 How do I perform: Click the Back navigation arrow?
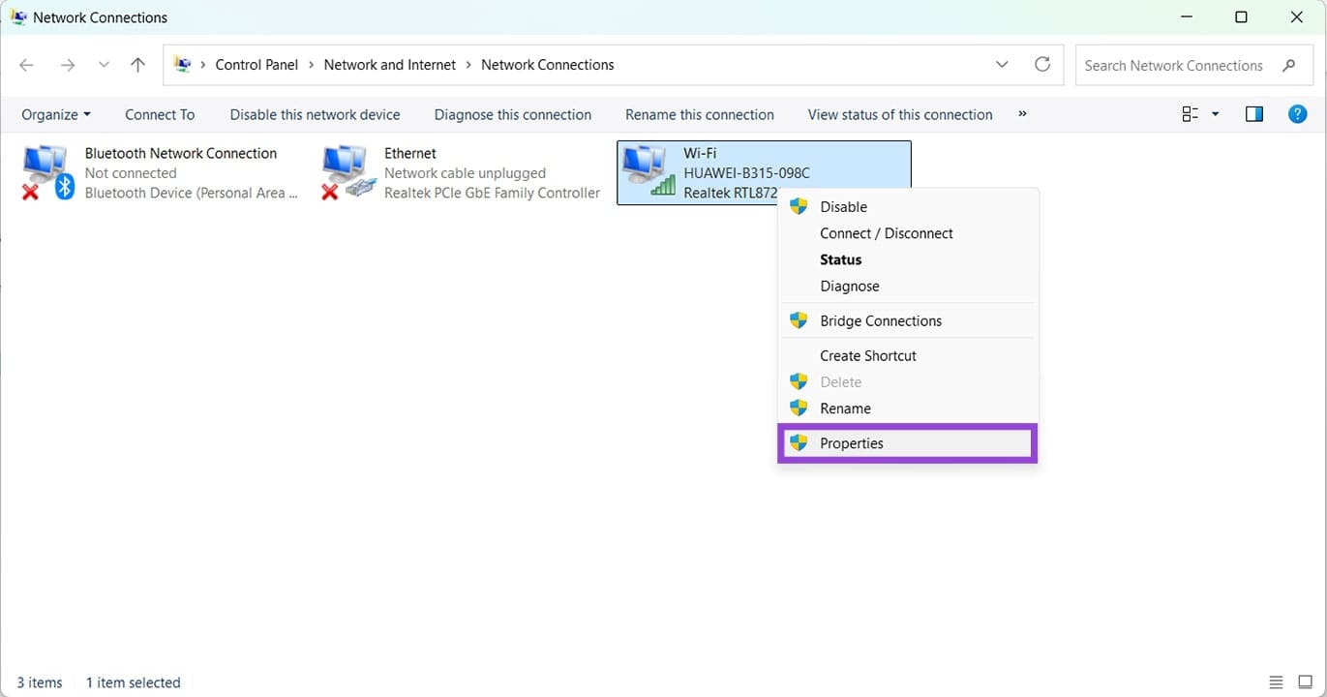click(x=26, y=65)
